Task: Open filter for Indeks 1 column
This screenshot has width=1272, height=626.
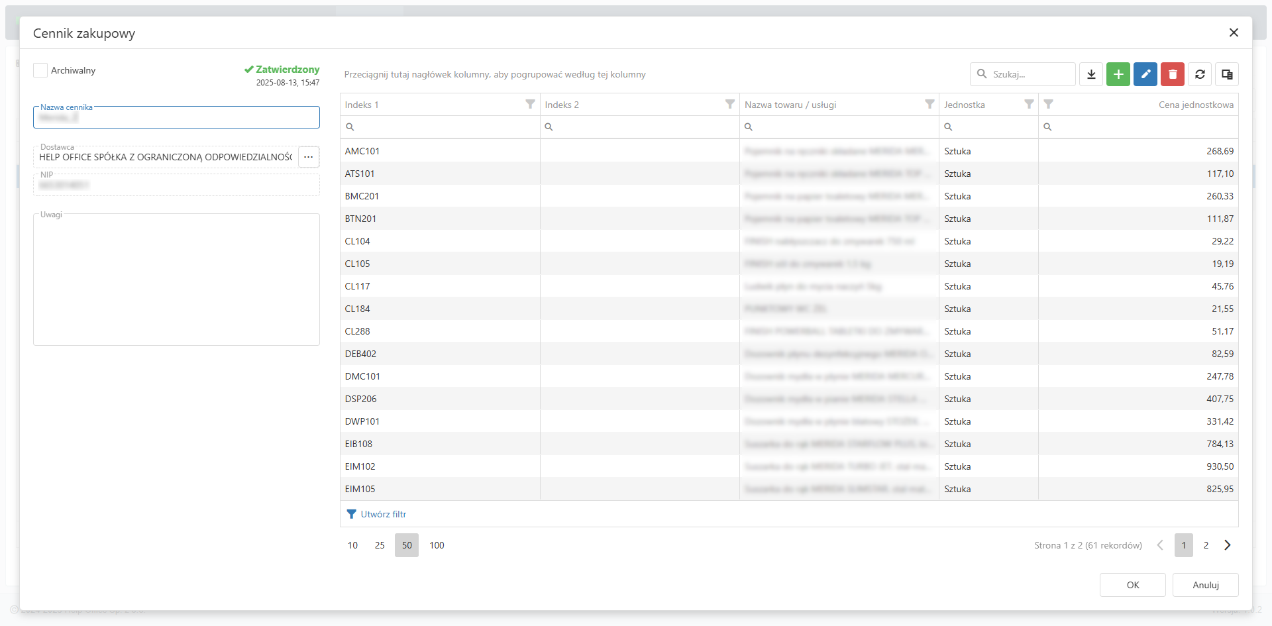Action: [530, 105]
